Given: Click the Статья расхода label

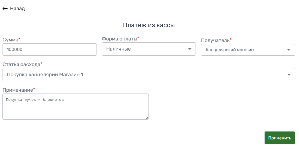Looking at the screenshot, I should [x=21, y=64].
